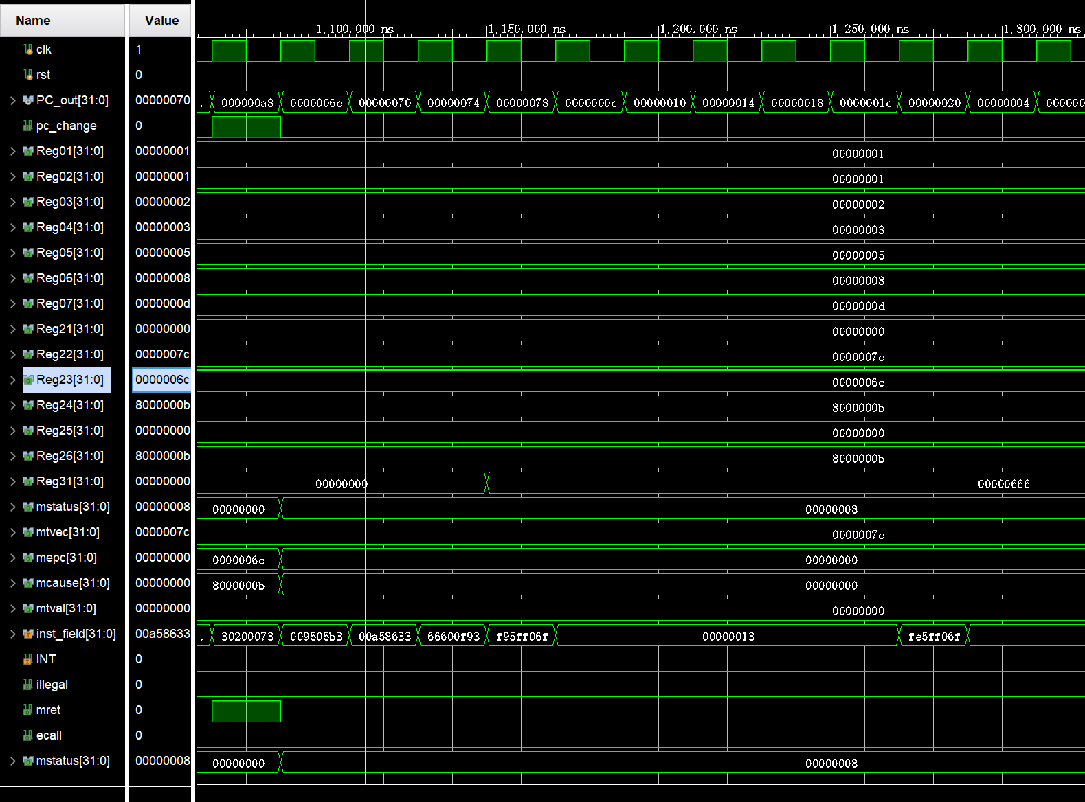Click the illegal signal icon
Image resolution: width=1085 pixels, height=802 pixels.
28,685
